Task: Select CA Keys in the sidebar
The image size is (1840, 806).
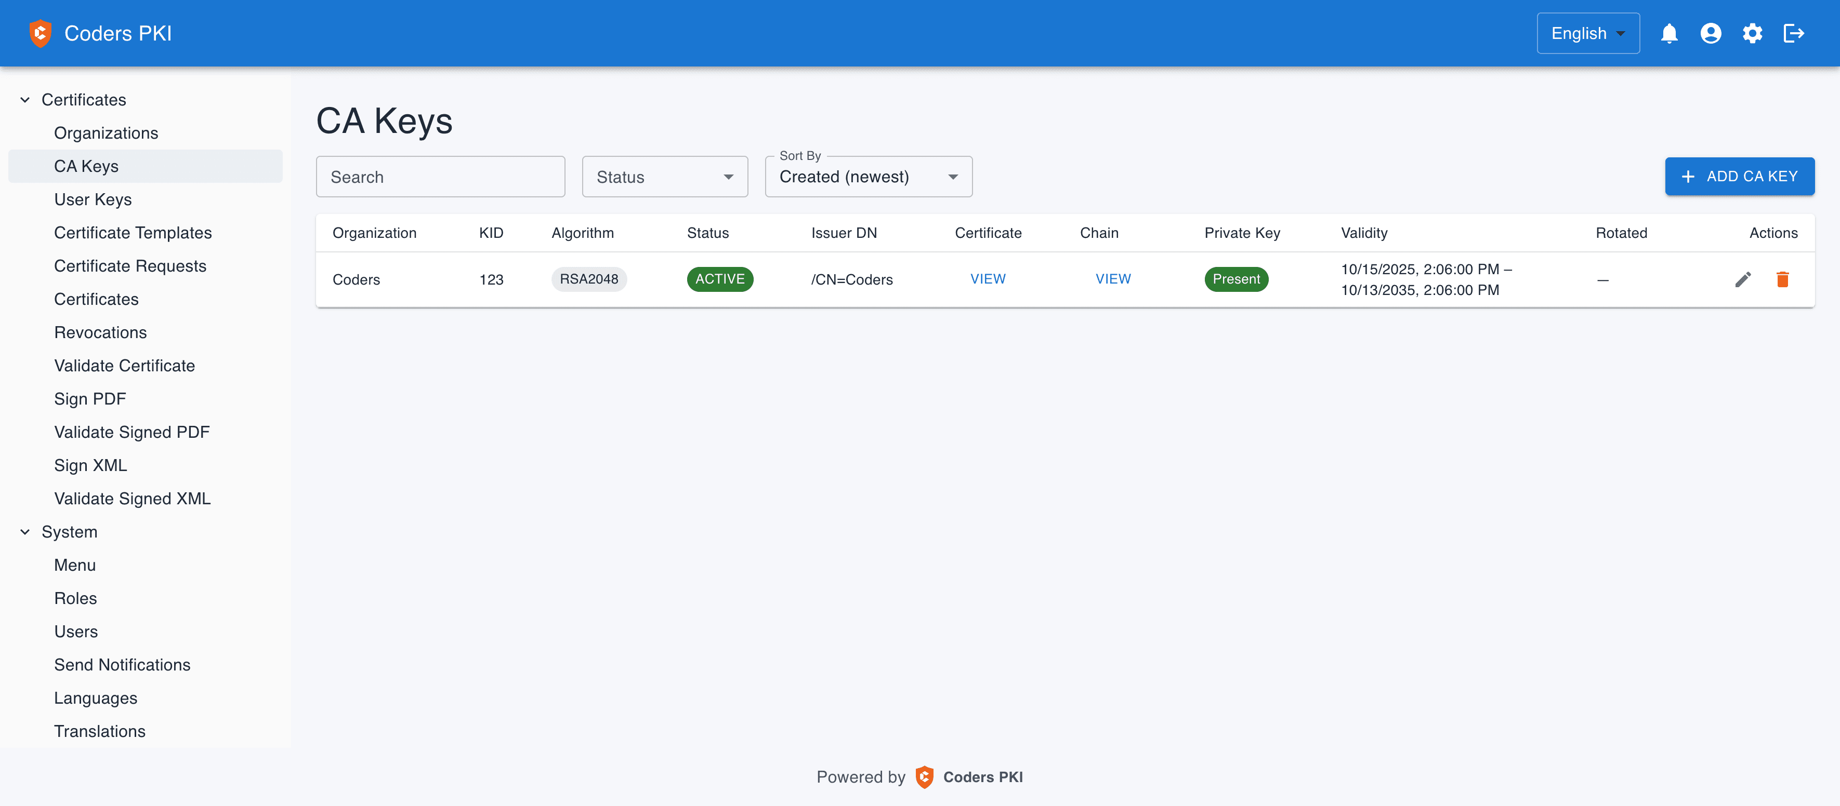Action: (x=86, y=166)
